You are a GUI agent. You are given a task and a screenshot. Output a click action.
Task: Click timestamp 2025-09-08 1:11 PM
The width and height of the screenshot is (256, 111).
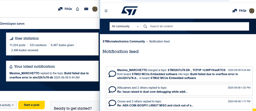[239, 101]
